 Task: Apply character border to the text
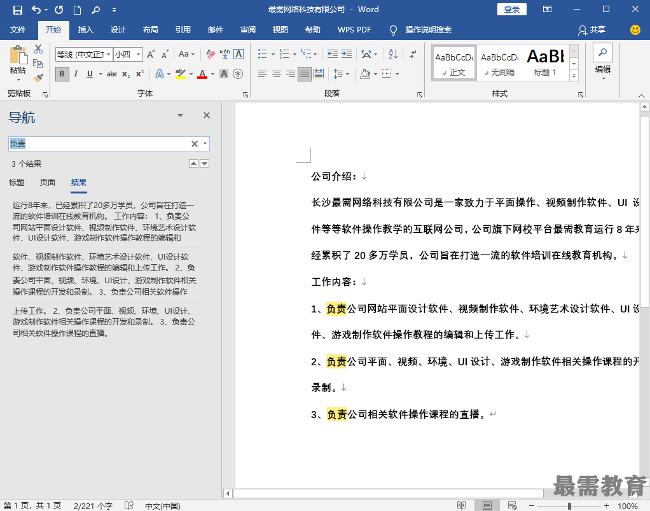239,54
